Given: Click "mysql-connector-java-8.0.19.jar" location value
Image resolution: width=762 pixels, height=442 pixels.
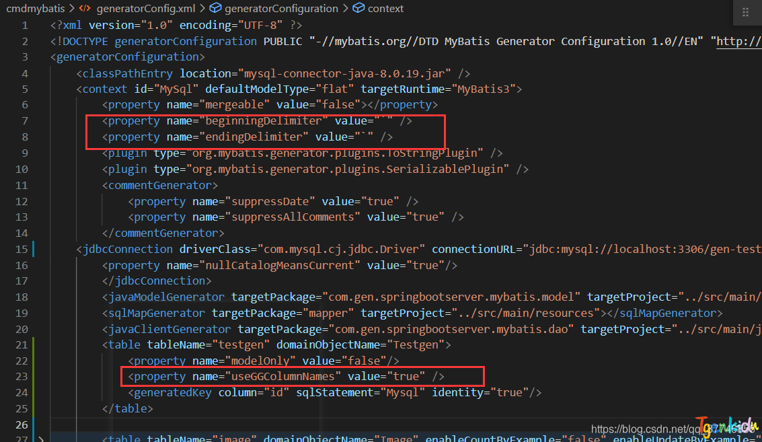Looking at the screenshot, I should pos(344,73).
